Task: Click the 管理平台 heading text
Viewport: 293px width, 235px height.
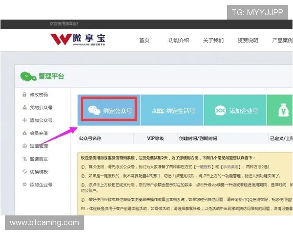Action: click(51, 76)
